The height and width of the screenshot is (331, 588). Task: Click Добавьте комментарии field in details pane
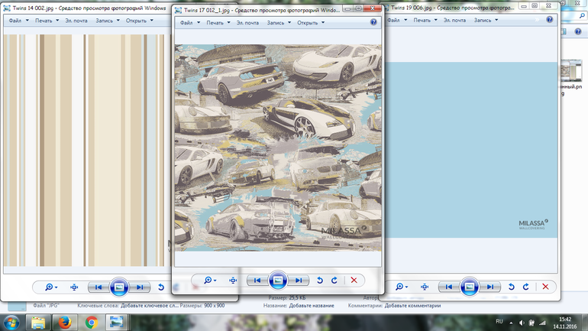point(412,306)
